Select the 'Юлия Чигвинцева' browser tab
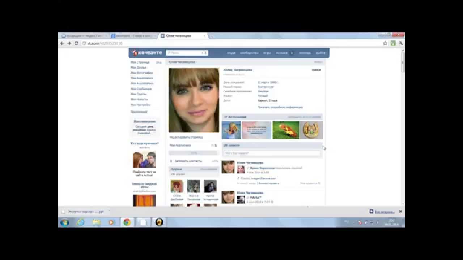This screenshot has width=463, height=260. pyautogui.click(x=183, y=36)
